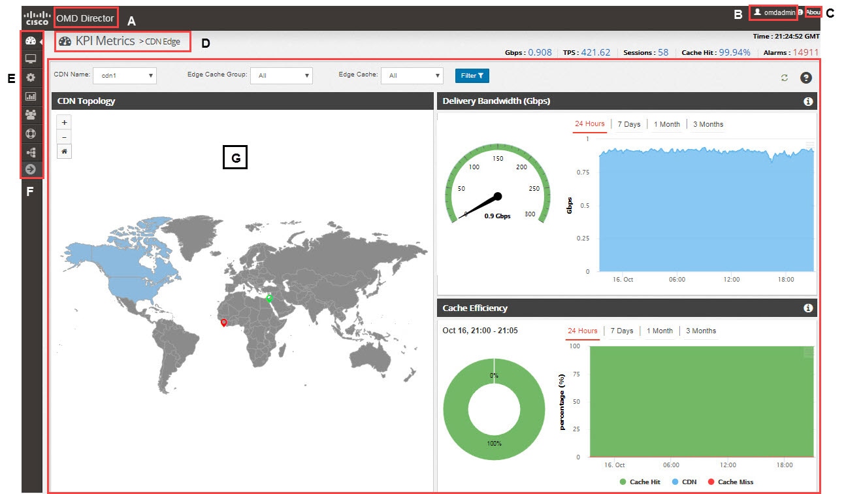844x494 pixels.
Task: Open the topology tree sidebar icon
Action: click(x=31, y=152)
